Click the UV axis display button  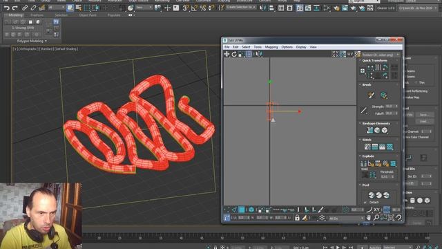[x=350, y=54]
